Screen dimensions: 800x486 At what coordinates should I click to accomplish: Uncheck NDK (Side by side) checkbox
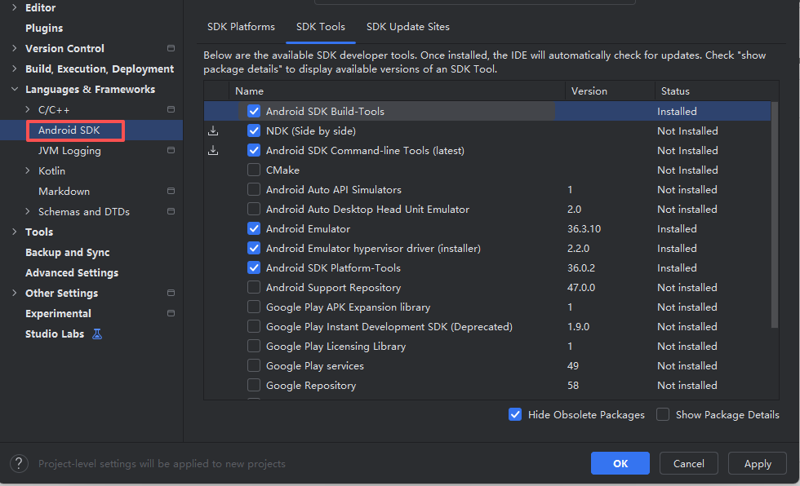coord(254,131)
